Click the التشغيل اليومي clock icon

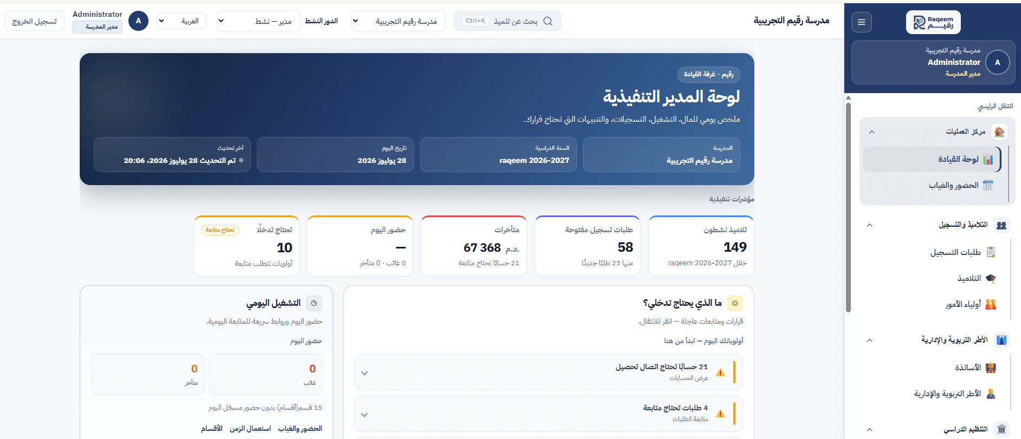click(x=314, y=303)
